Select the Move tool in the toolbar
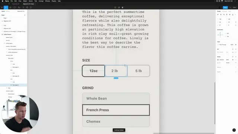Image resolution: width=238 pixels, height=134 pixels. (x=6, y=7)
